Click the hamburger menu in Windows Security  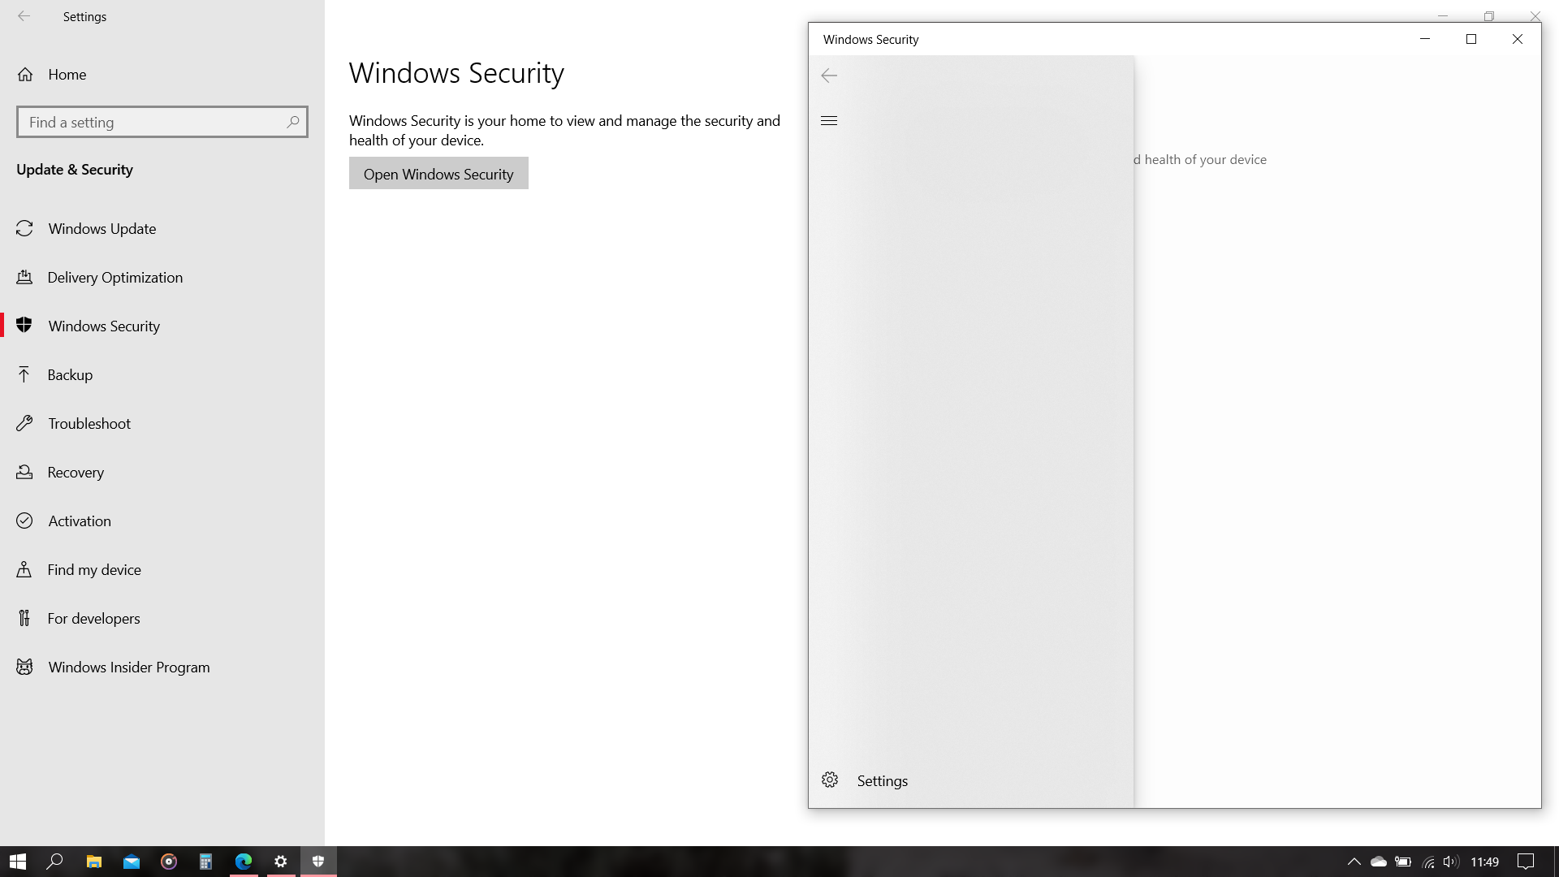(829, 121)
